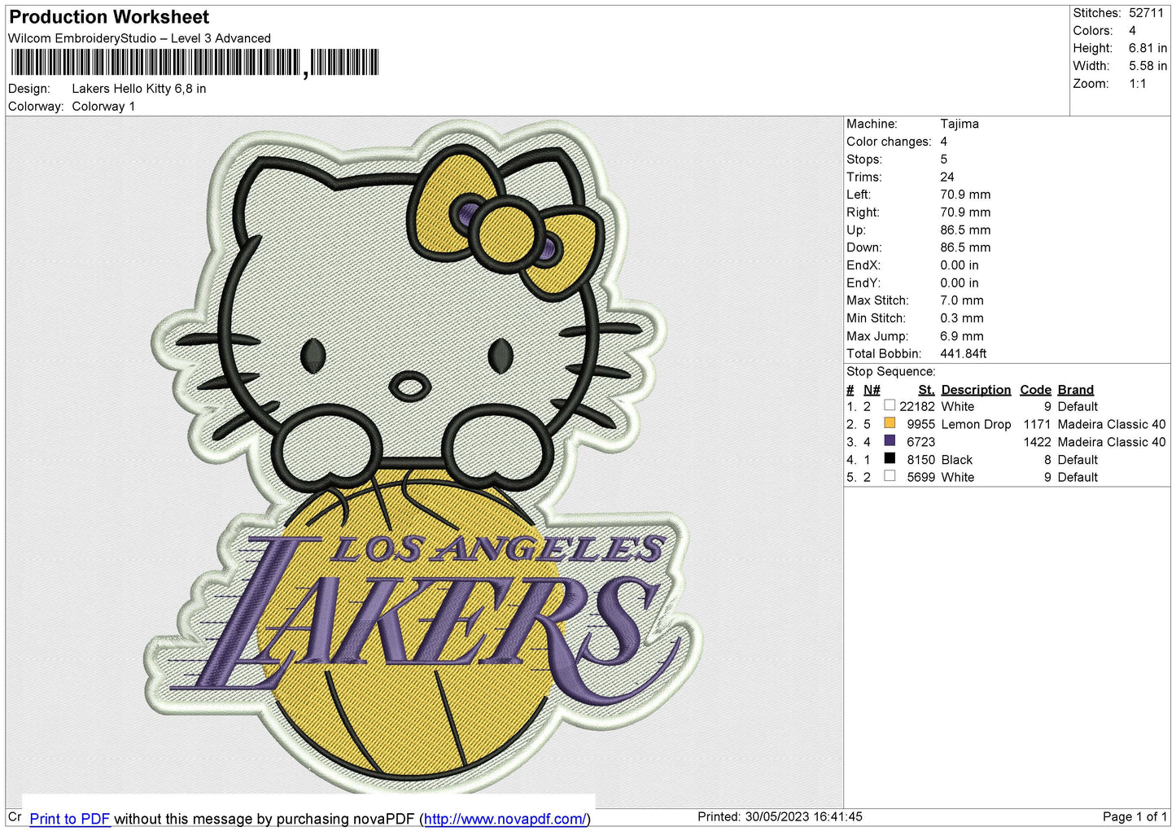The height and width of the screenshot is (831, 1176).
Task: Select the Color changes value 4
Action: click(x=944, y=142)
